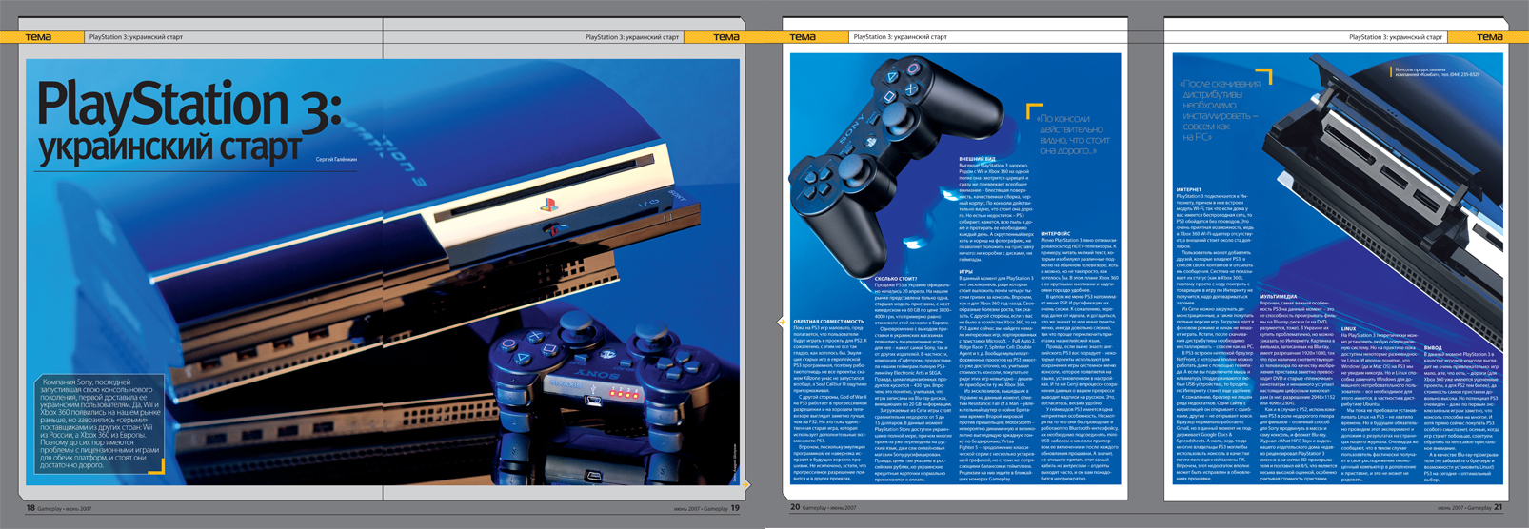The width and height of the screenshot is (1529, 529).
Task: Click the triangle button on top controller
Action: coord(892,76)
